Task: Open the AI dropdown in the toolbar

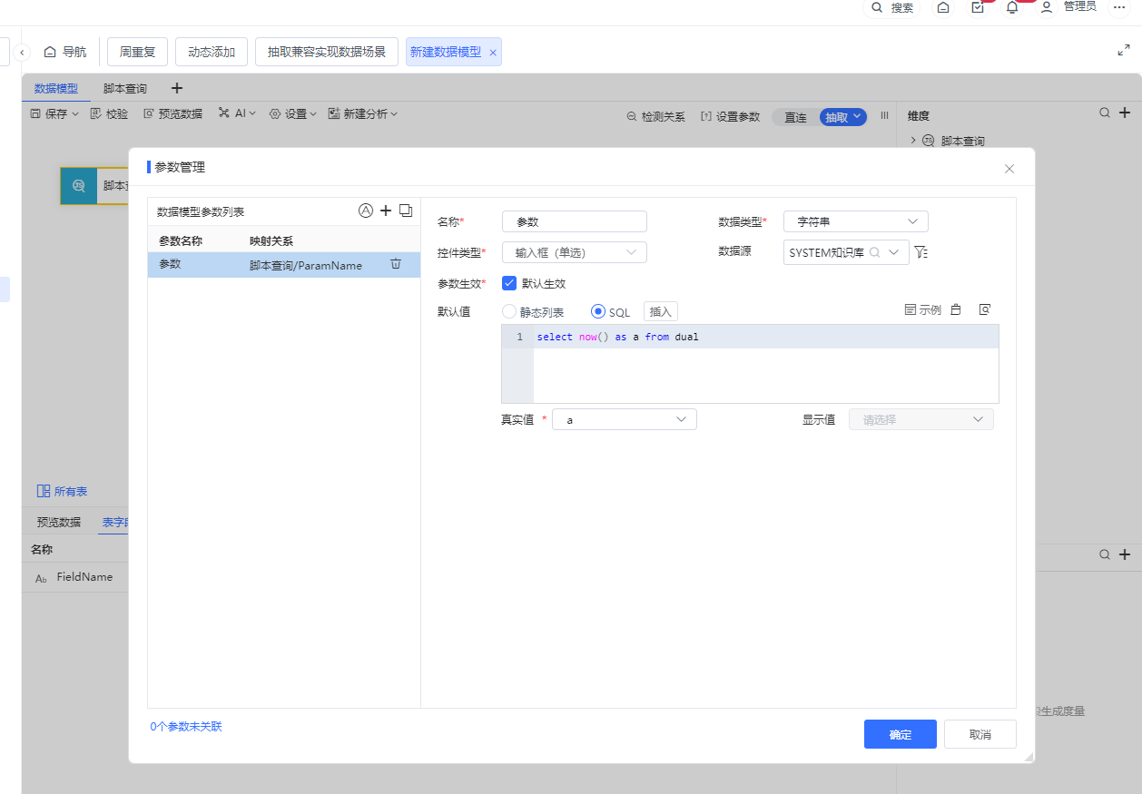Action: (237, 114)
